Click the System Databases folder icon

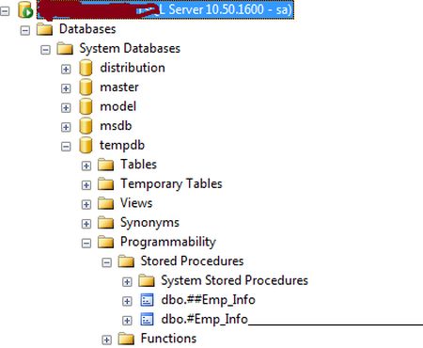[65, 49]
